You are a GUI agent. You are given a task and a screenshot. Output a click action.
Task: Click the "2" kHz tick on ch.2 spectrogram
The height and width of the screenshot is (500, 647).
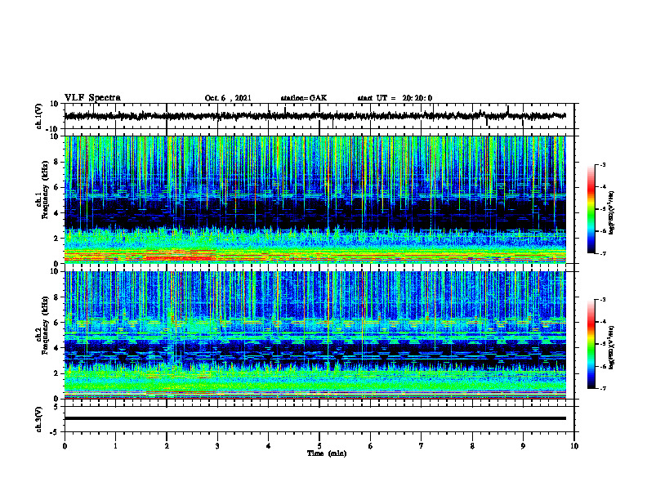point(56,373)
